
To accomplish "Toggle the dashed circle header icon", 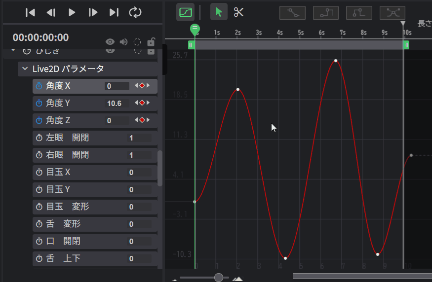I will pos(137,42).
